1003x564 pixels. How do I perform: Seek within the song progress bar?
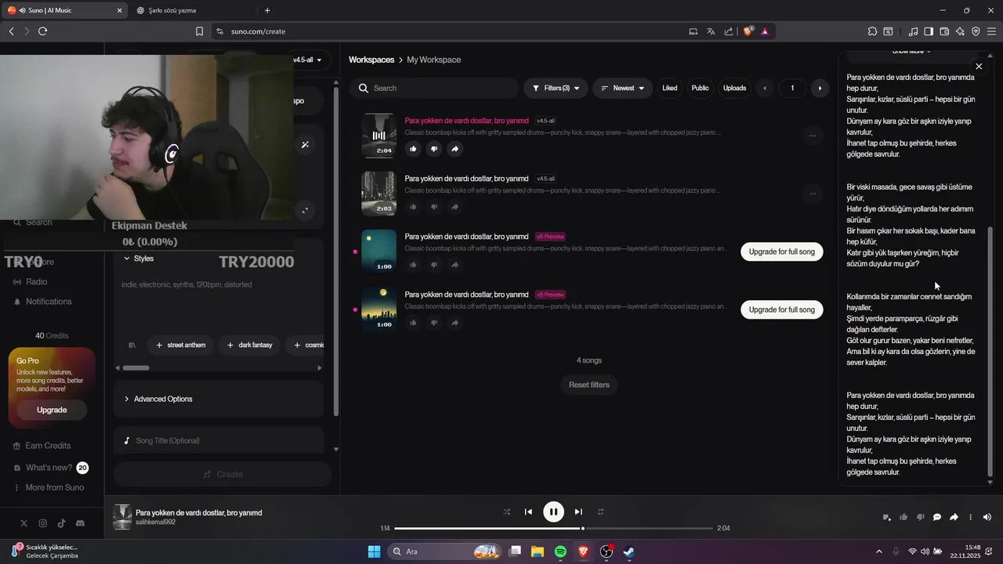(553, 528)
